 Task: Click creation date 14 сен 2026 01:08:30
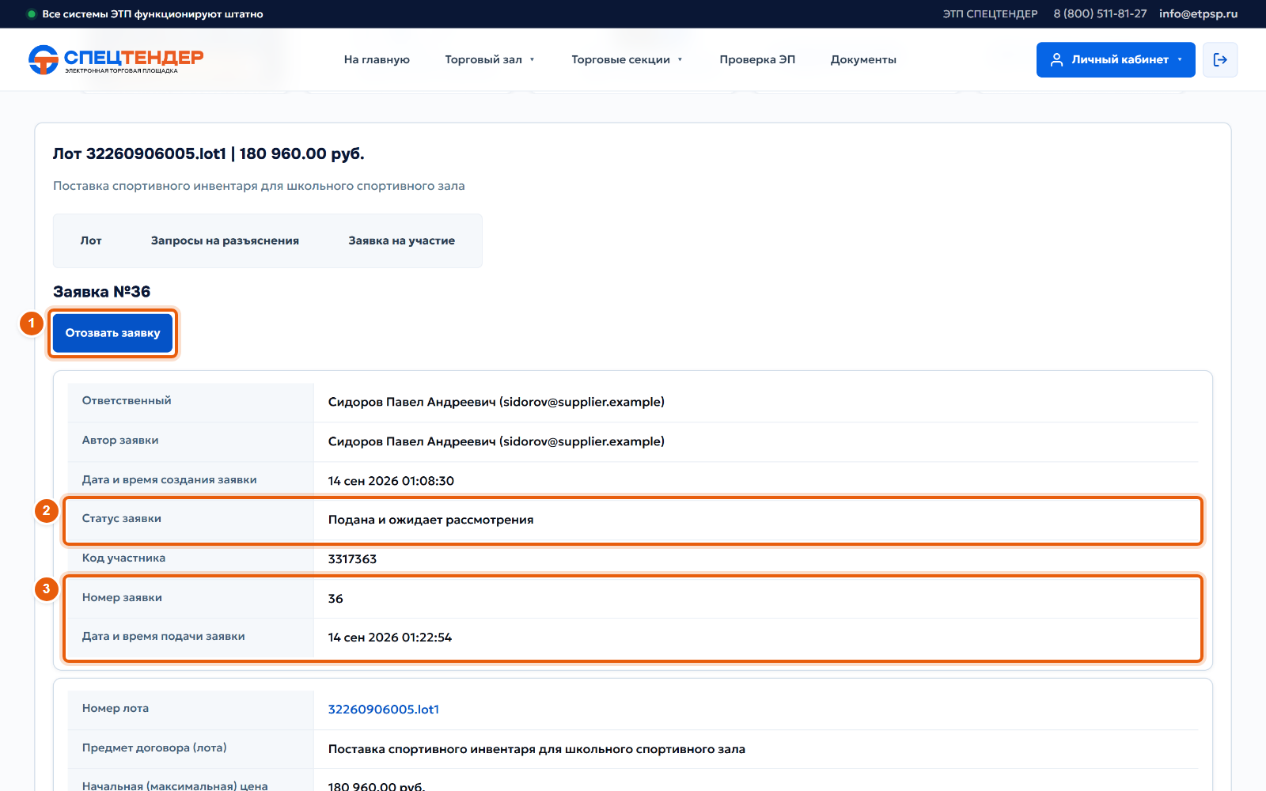391,481
